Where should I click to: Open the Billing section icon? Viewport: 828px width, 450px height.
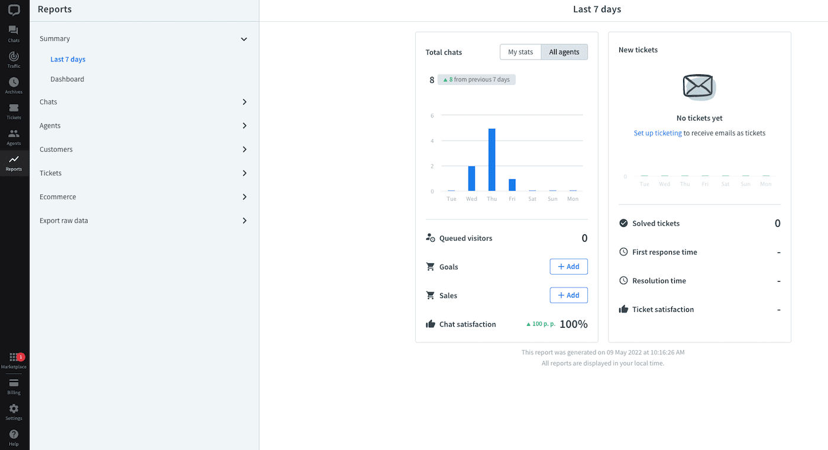pos(14,386)
